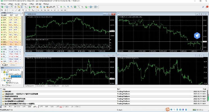Viewport: 209px width, 112px height.
Task: Click the Sogou input method tray icon
Action: [167, 109]
